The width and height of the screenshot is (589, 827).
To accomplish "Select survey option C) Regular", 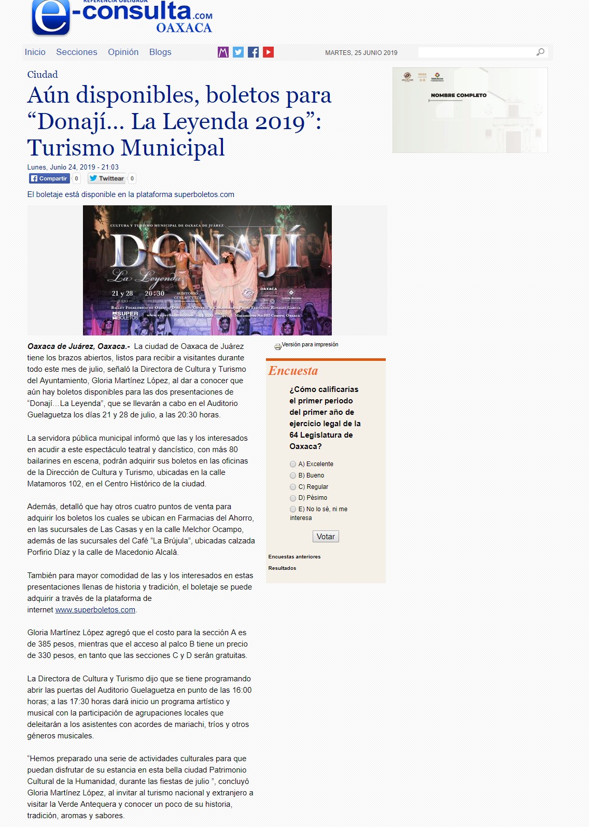I will (293, 487).
